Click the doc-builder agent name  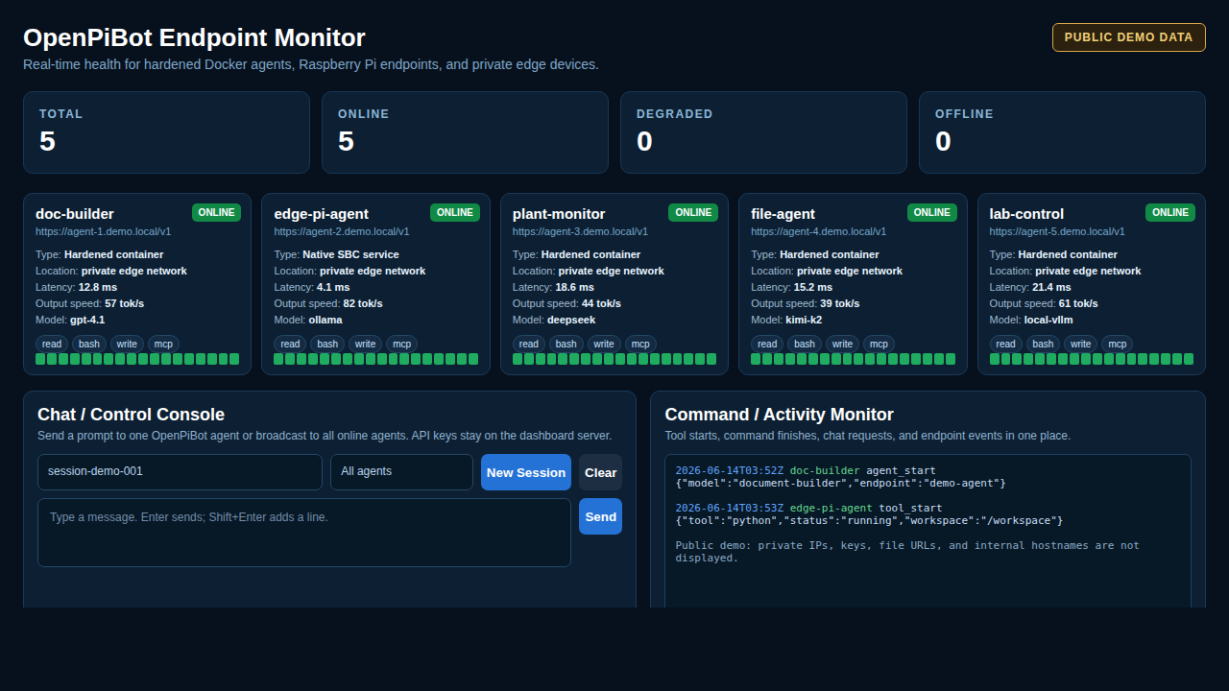pyautogui.click(x=75, y=213)
